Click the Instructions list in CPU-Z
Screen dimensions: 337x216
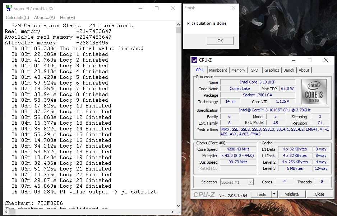pos(275,132)
